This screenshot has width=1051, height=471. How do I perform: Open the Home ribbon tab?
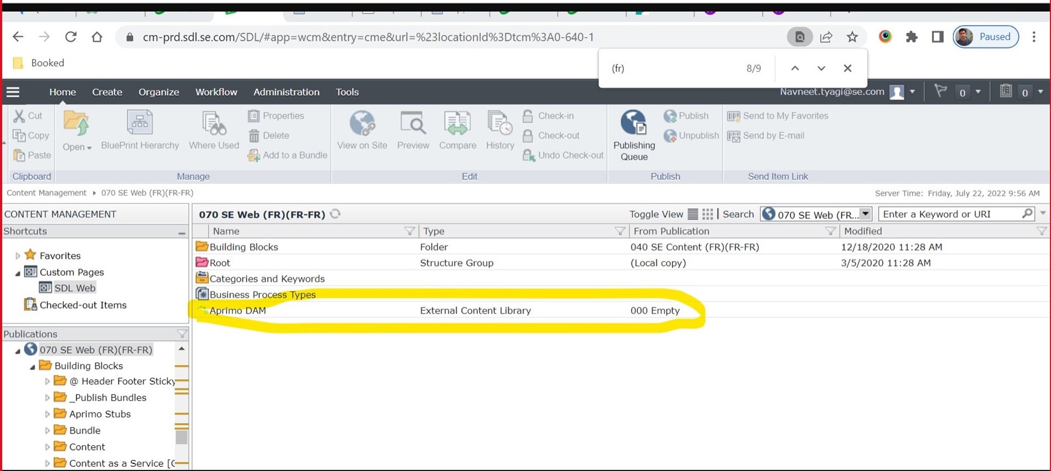click(x=63, y=92)
